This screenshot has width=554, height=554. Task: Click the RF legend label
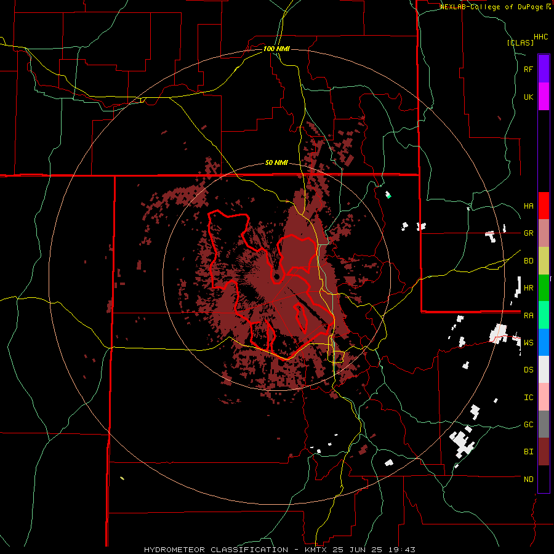coord(528,69)
